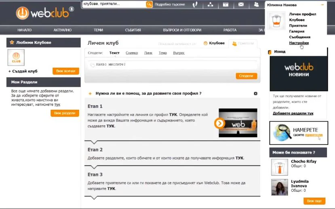This screenshot has width=335, height=209.
Task: Open the friends people icon in top bar
Action: (256, 4)
